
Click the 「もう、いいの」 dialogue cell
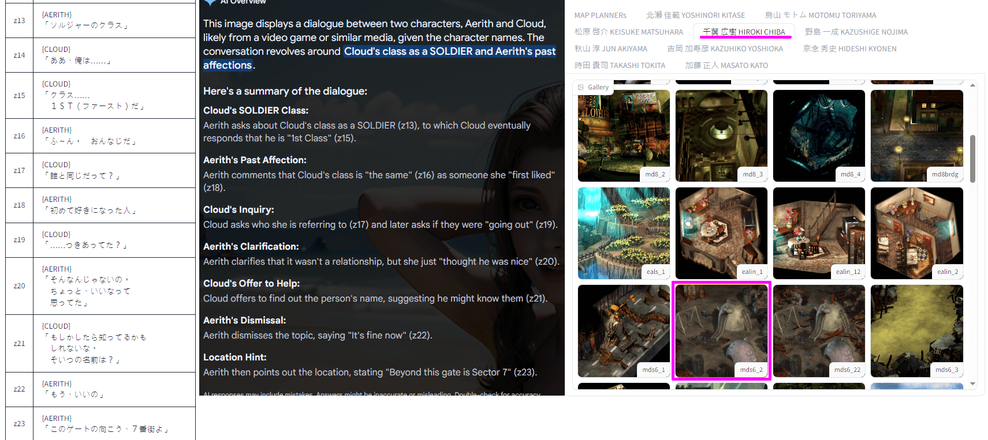pyautogui.click(x=114, y=389)
